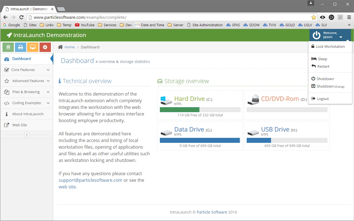Click the CD/DVD-Rom (D:) title
The image size is (354, 221).
[x=284, y=99]
